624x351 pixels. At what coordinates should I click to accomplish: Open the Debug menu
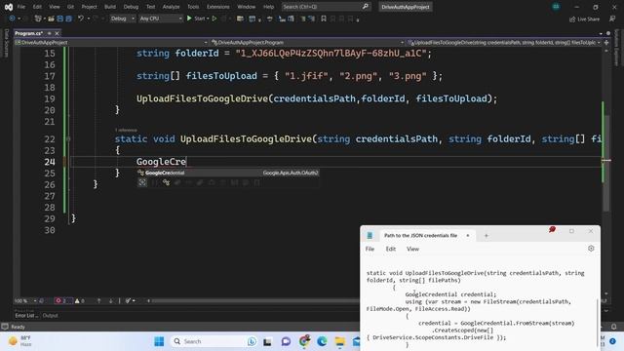pyautogui.click(x=131, y=7)
